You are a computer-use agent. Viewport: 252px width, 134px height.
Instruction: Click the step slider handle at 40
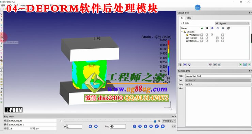tap(155, 121)
